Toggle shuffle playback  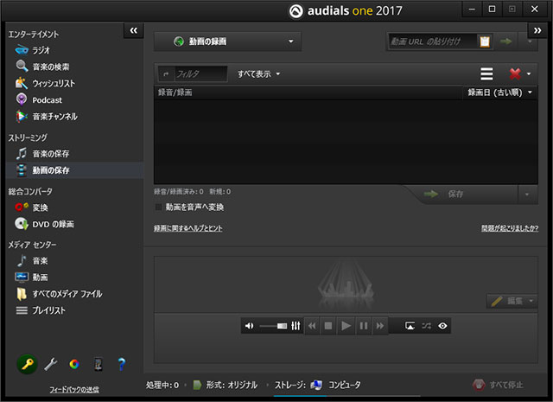click(x=426, y=326)
